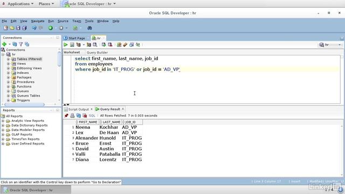Click the To Upper/Lower/InitCap icon
The width and height of the screenshot is (345, 194).
pos(138,45)
